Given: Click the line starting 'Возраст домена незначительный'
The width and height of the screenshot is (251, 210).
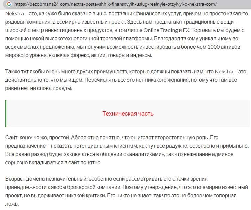Looking at the screenshot, I should coord(106,179).
